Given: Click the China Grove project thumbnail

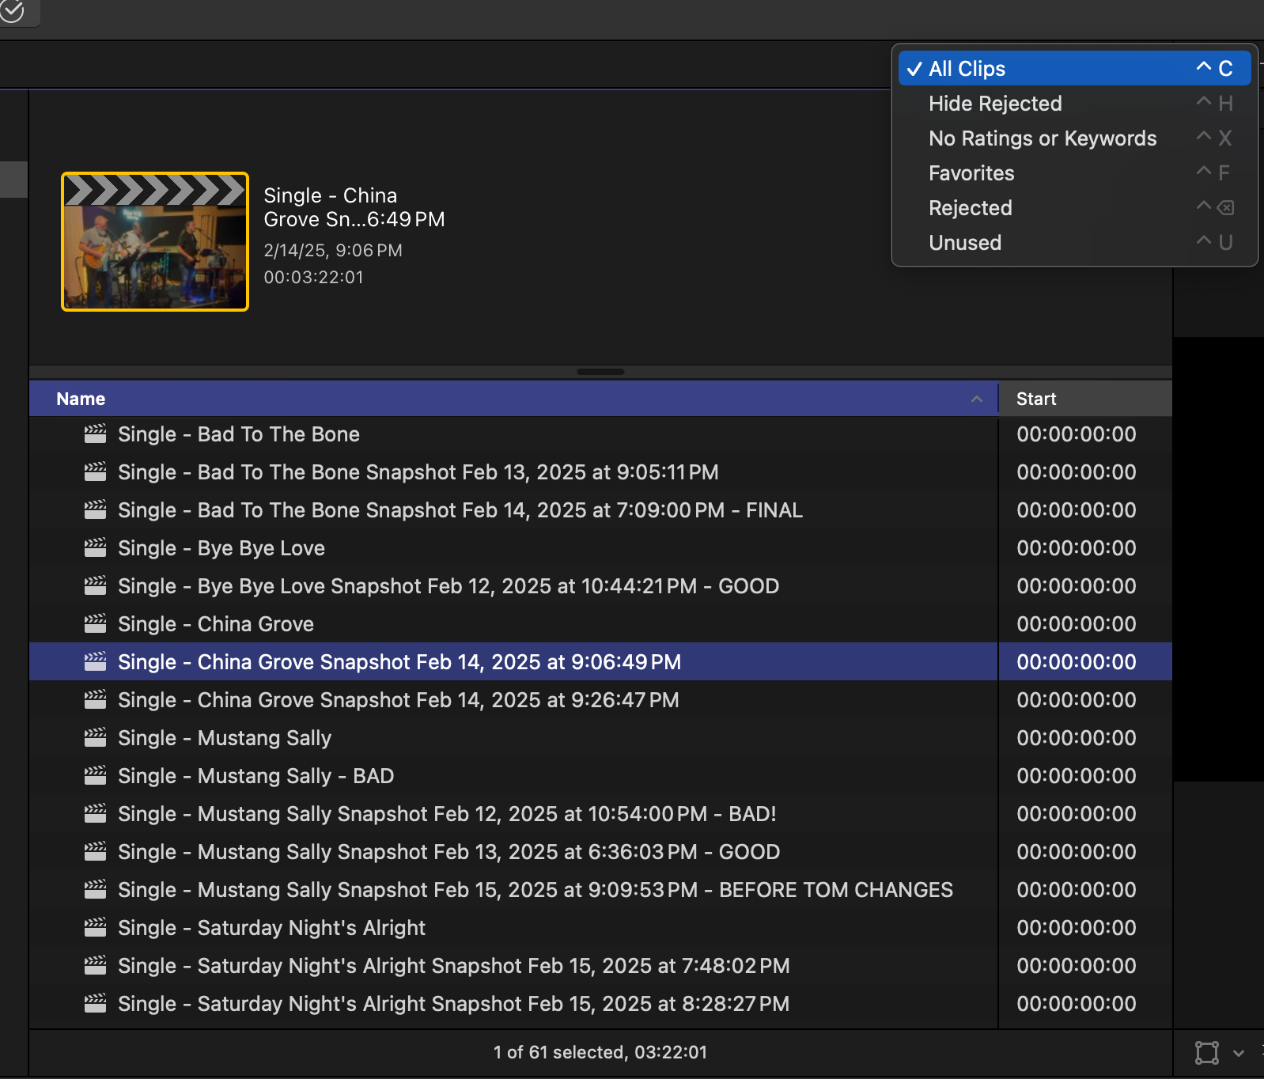Looking at the screenshot, I should (x=155, y=242).
